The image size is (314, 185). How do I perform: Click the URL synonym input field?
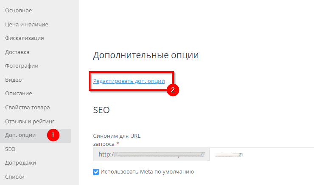coord(262,155)
